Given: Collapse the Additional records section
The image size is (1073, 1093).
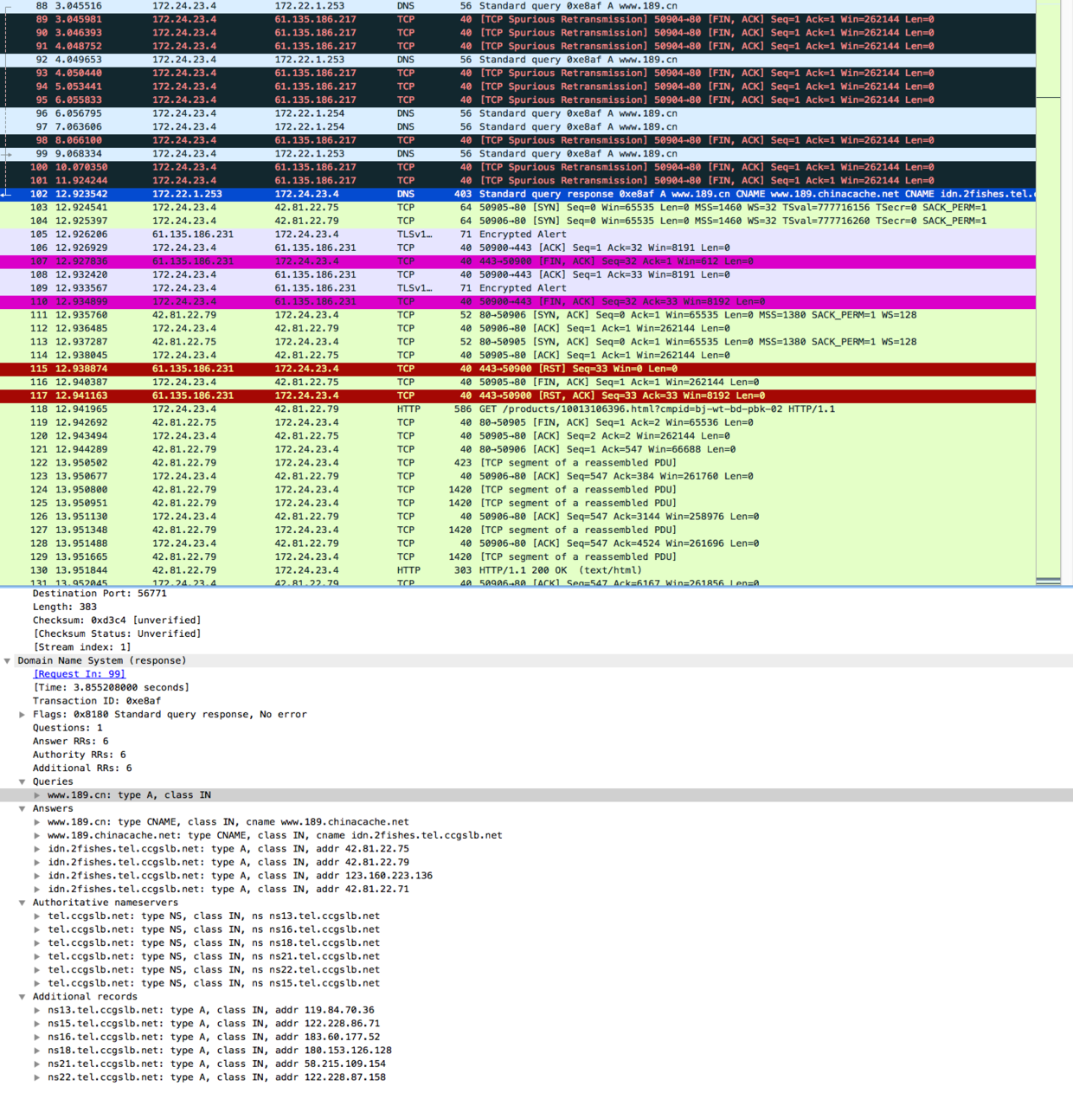Looking at the screenshot, I should click(x=22, y=996).
